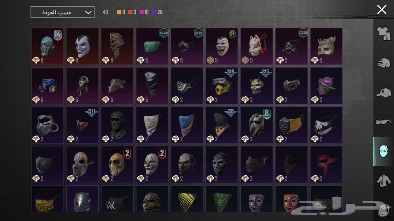Pick the clown mask with badge 2
394x221 pixels.
(x=152, y=165)
